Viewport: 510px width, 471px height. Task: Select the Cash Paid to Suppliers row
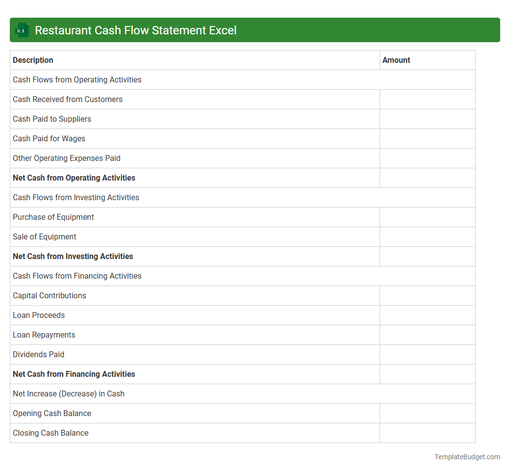click(52, 119)
